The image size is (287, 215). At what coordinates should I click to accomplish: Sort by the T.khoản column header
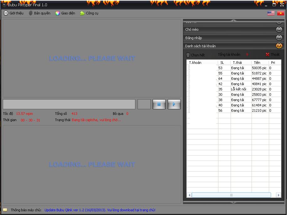(x=202, y=63)
